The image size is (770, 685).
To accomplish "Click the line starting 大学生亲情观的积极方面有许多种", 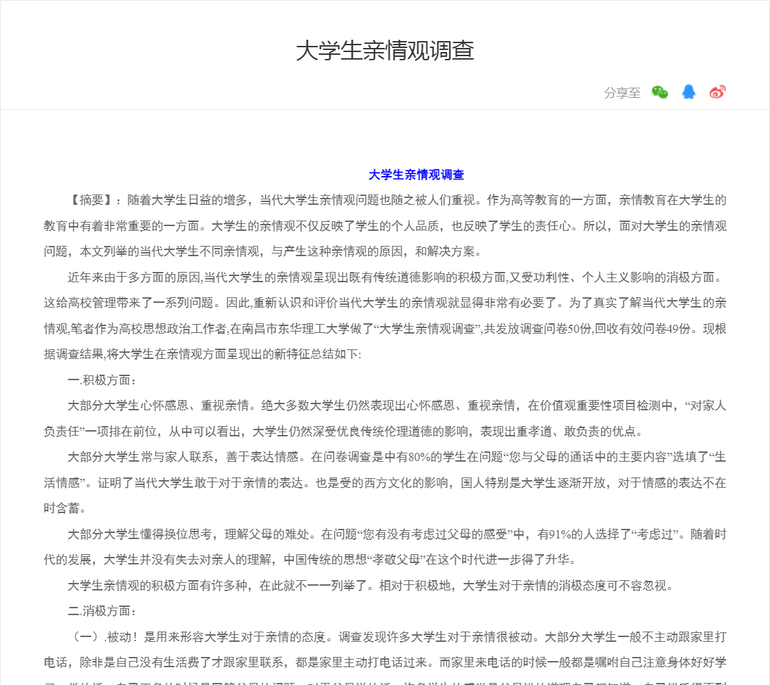I will 370,585.
